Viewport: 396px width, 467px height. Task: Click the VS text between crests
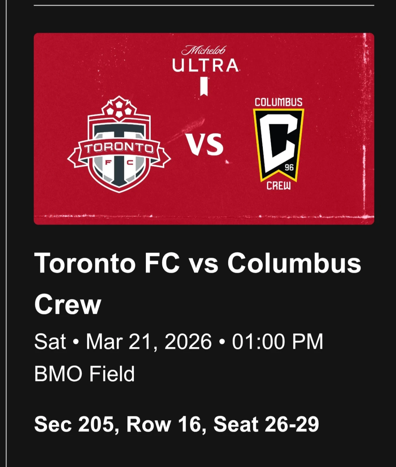pos(204,144)
